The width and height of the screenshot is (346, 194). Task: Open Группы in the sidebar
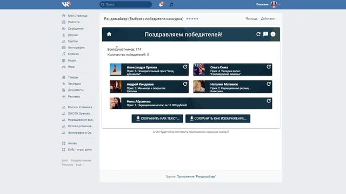pyautogui.click(x=72, y=41)
